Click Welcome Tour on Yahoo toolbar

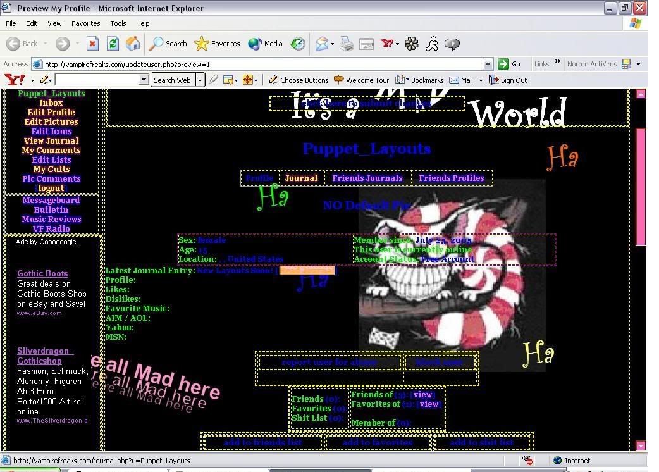pyautogui.click(x=362, y=80)
